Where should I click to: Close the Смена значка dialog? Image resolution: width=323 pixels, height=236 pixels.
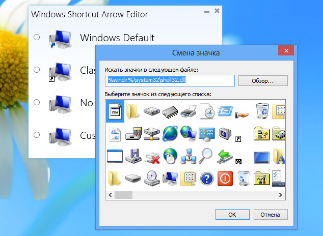[286, 50]
